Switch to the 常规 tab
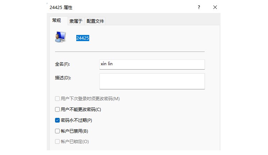The image size is (268, 155). (56, 21)
